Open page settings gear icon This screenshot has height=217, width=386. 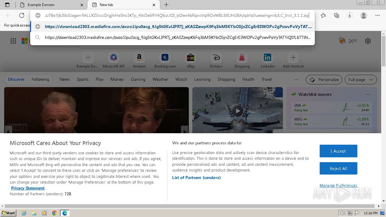point(368,41)
